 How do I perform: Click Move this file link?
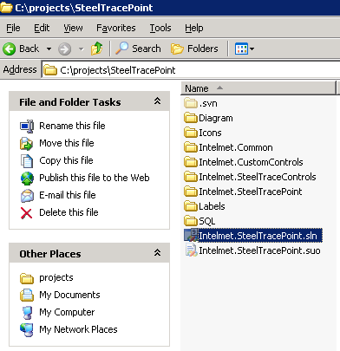tap(67, 143)
